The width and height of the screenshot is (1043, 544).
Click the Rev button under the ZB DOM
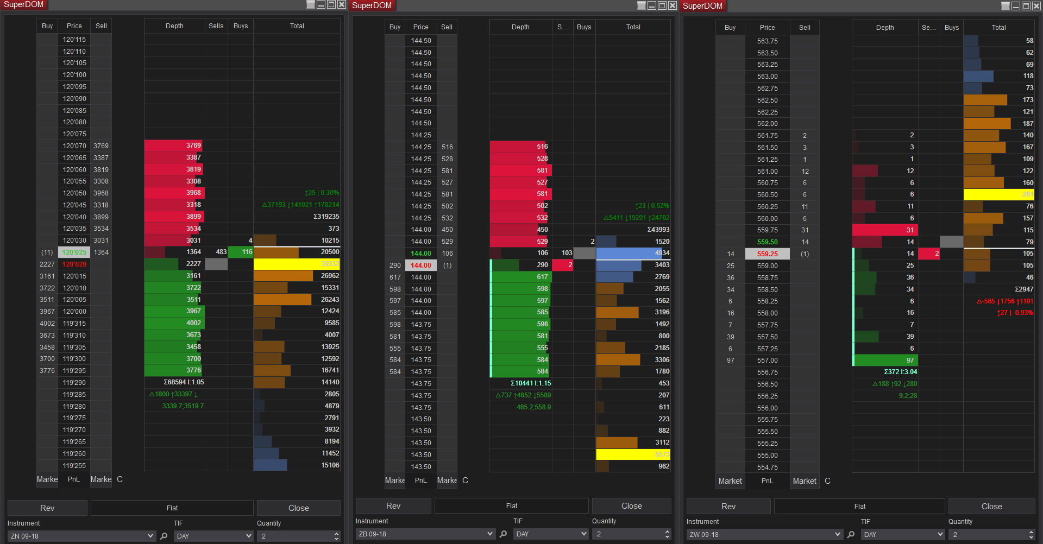coord(393,505)
